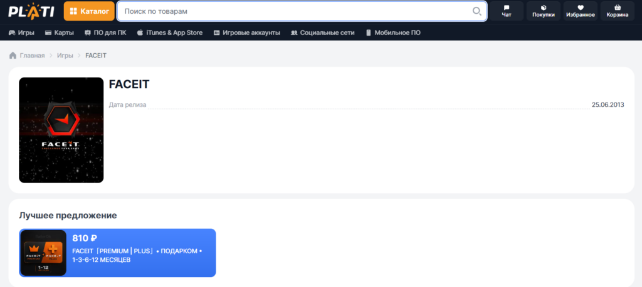Click the 810 ₽ price

[85, 238]
